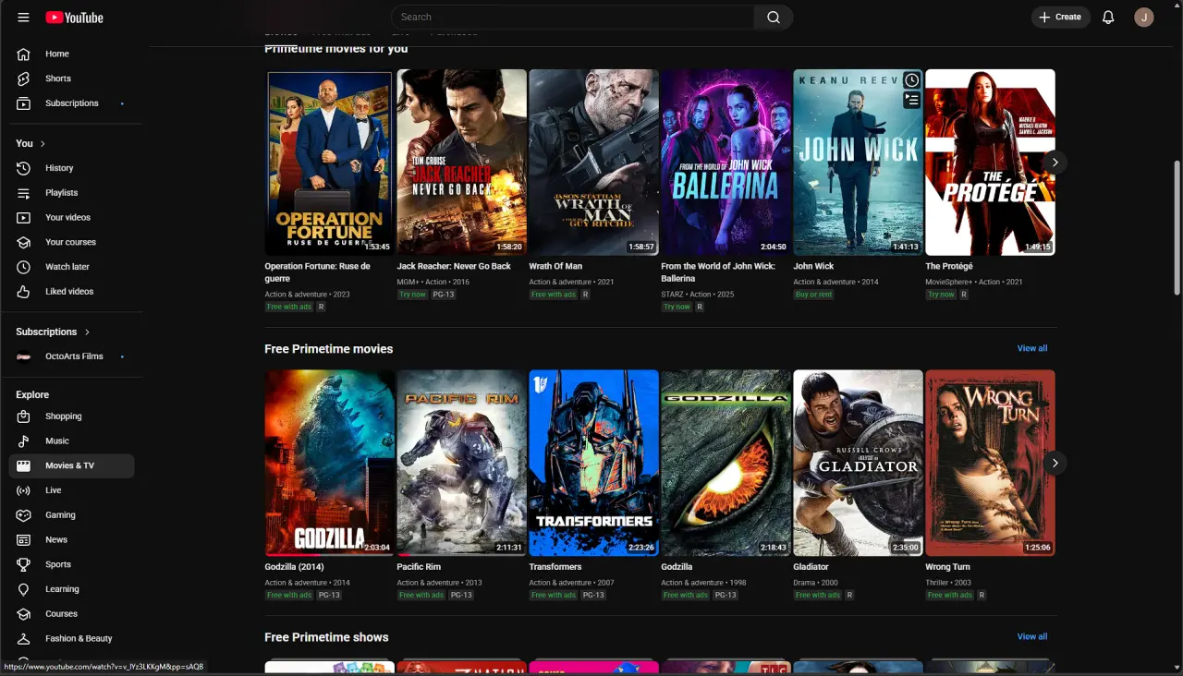Click 'From the World of John Wick: Ballerina' title
This screenshot has width=1183, height=676.
tap(718, 272)
